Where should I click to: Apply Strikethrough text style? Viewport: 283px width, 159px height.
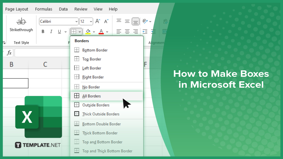coord(21,25)
